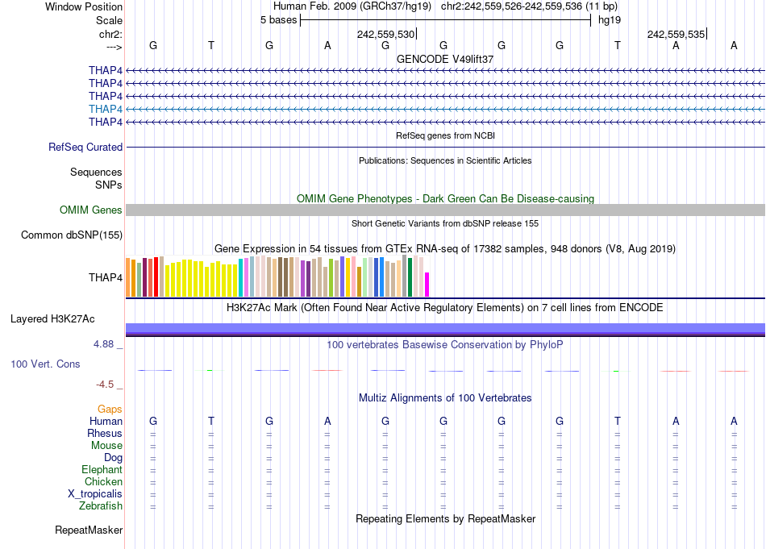Select the X_tropicalis alignment row label
The image size is (766, 549).
[x=95, y=494]
